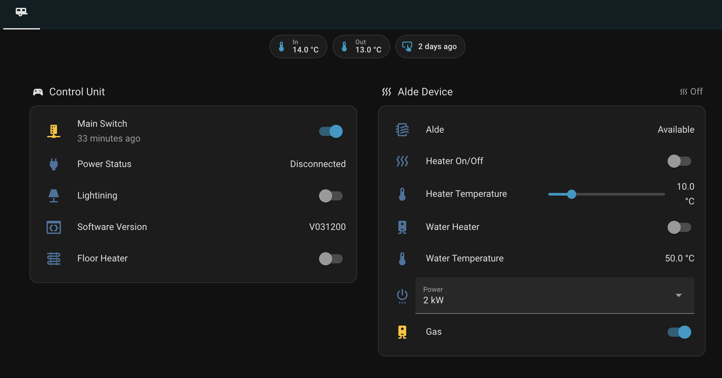722x378 pixels.
Task: Click the Heater Temperature slider handle
Action: pos(572,194)
